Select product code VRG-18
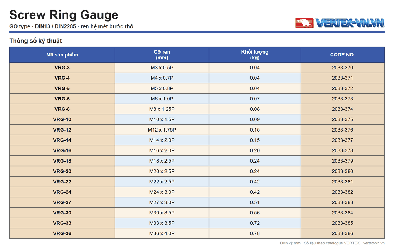The width and height of the screenshot is (394, 252). [62, 161]
